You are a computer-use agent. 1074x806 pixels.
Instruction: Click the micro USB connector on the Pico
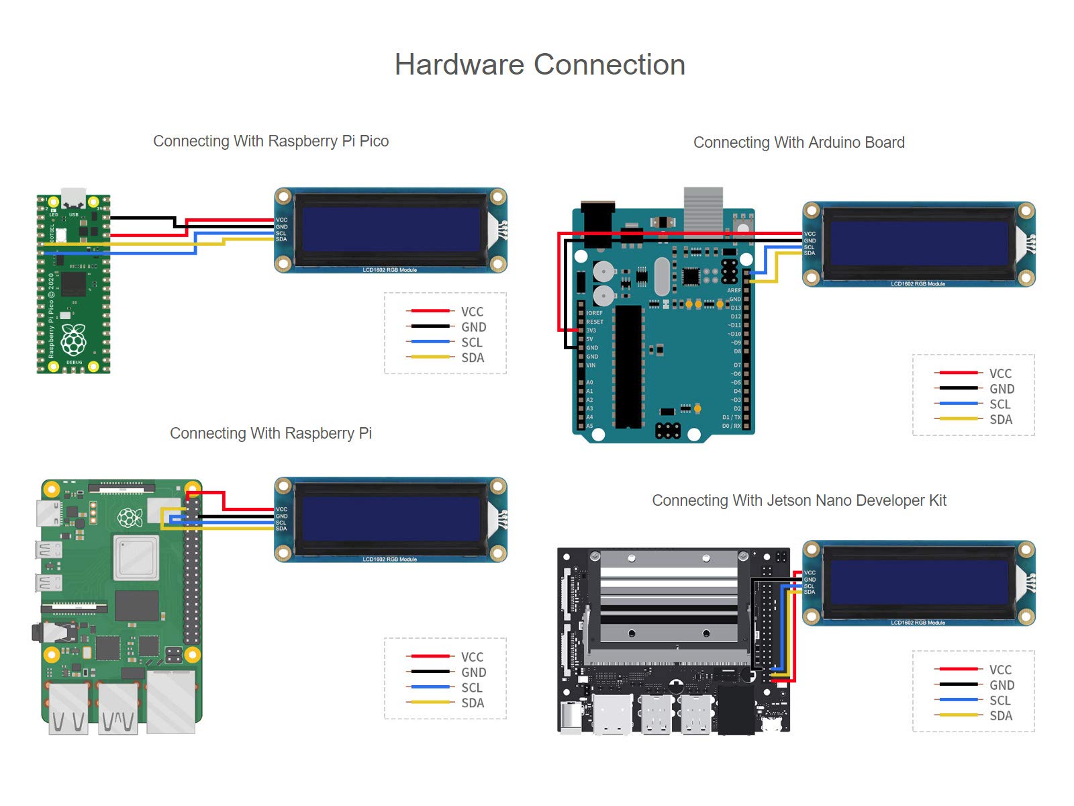coord(73,197)
